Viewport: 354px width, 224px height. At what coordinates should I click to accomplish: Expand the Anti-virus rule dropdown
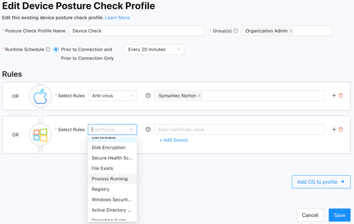click(x=112, y=96)
